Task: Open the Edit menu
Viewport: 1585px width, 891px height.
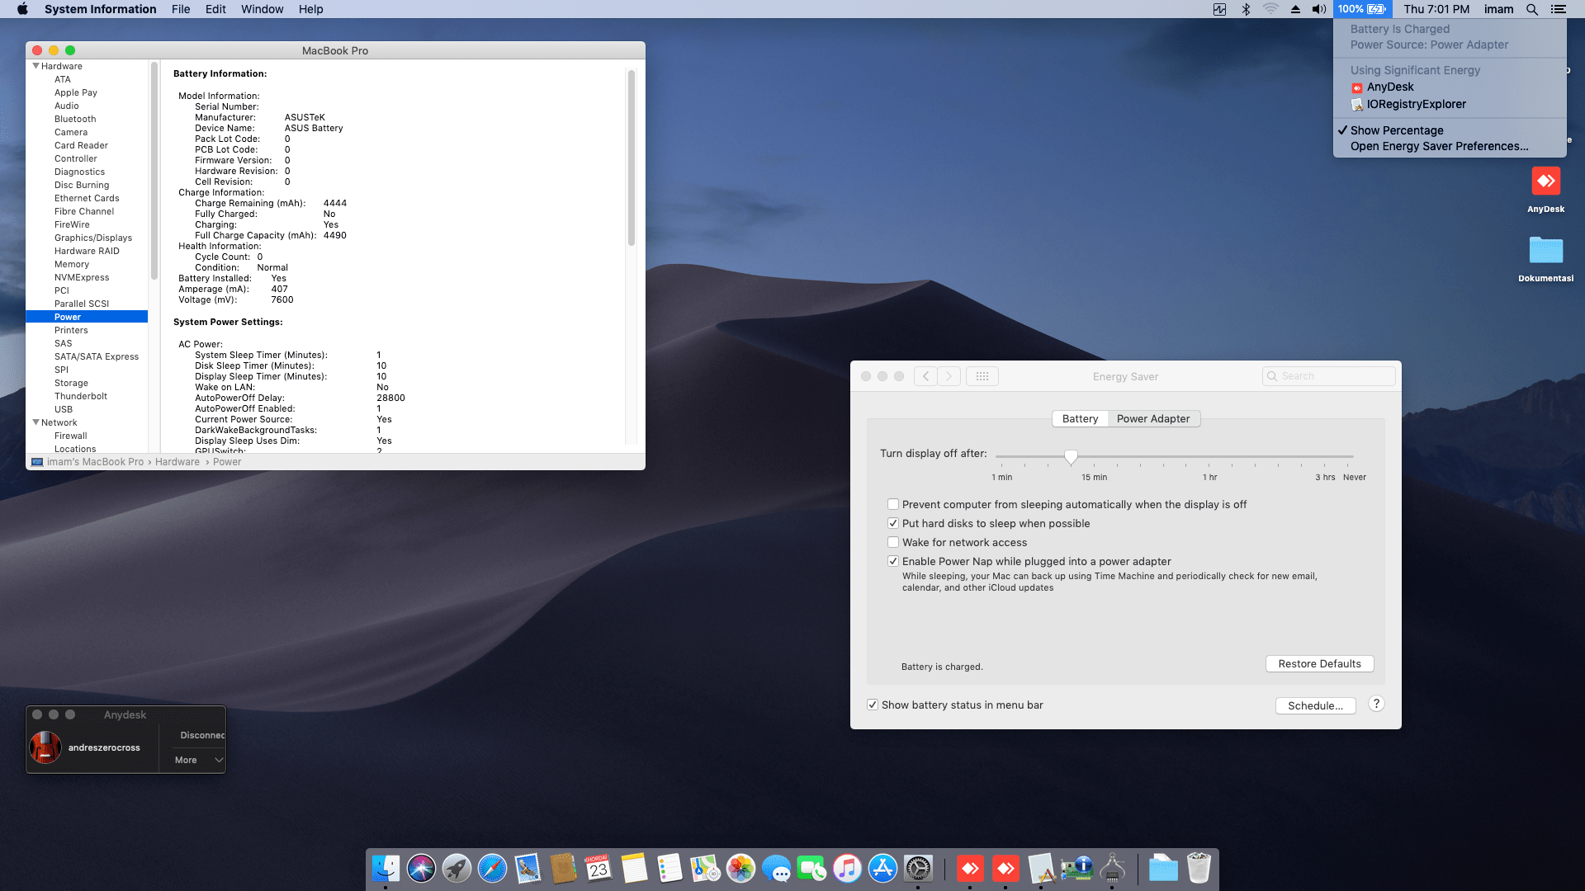Action: coord(215,9)
